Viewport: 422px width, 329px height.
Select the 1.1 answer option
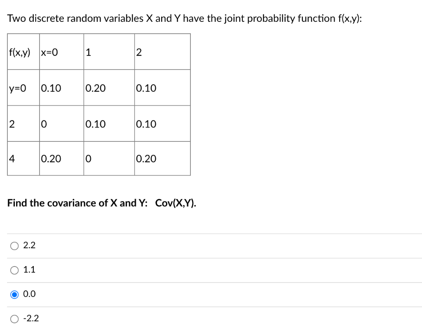coord(15,270)
